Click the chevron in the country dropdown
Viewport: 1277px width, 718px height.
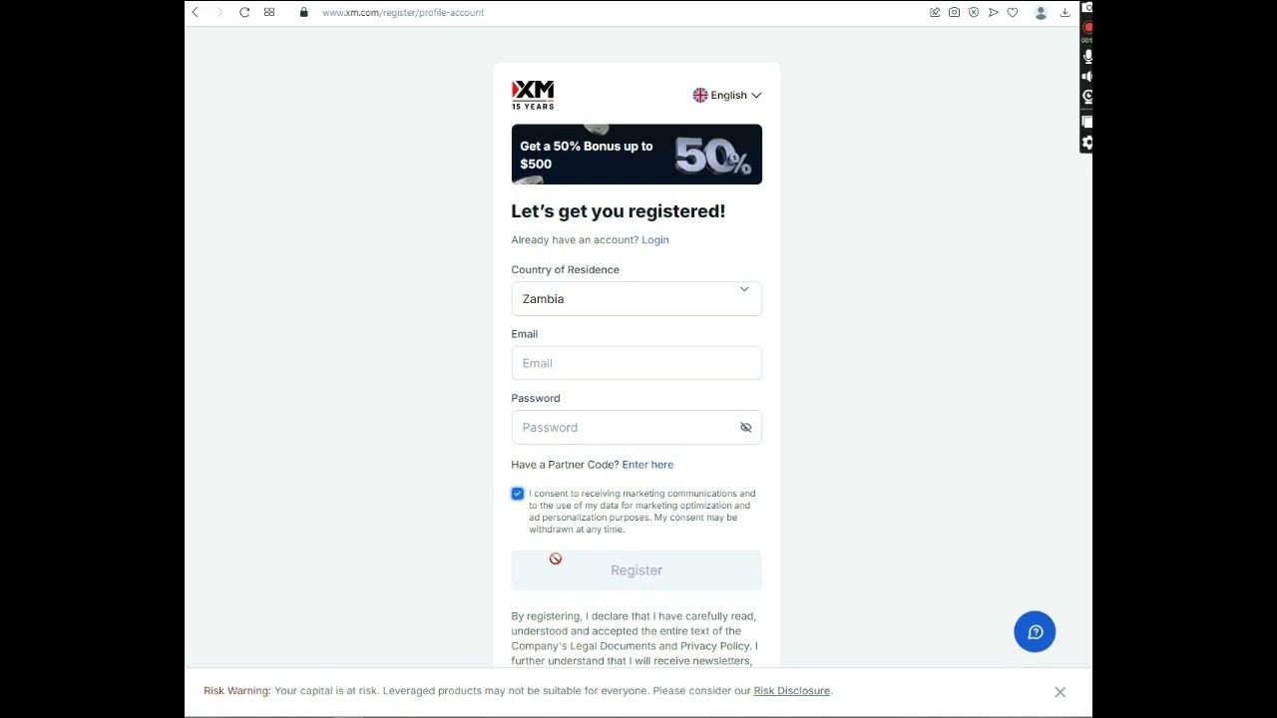point(744,289)
